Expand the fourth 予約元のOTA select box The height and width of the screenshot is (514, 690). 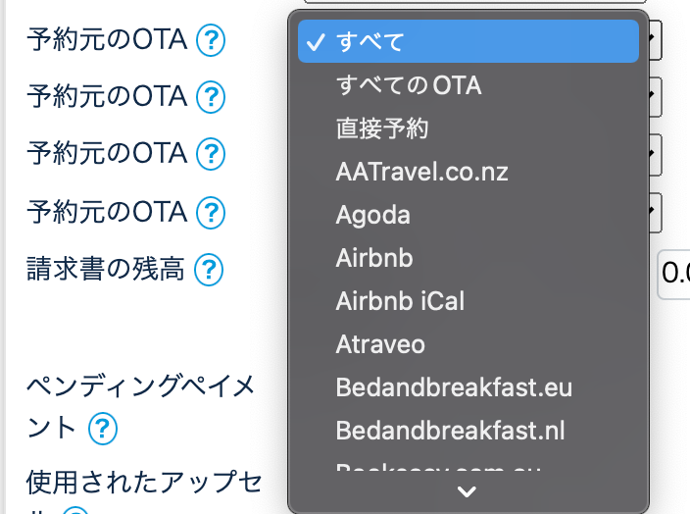655,211
